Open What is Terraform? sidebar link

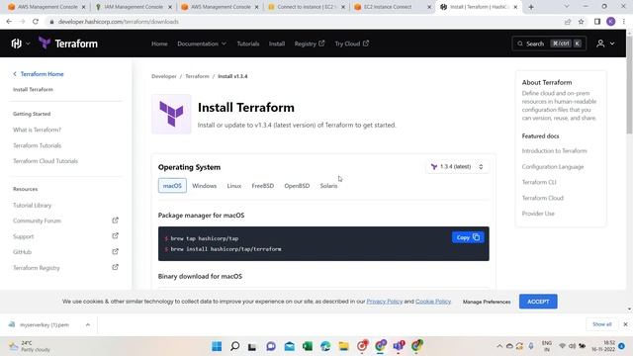[37, 130]
